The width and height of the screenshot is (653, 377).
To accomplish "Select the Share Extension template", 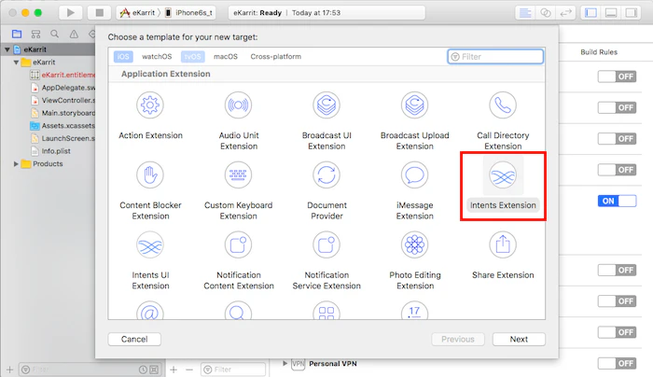I will pyautogui.click(x=503, y=244).
